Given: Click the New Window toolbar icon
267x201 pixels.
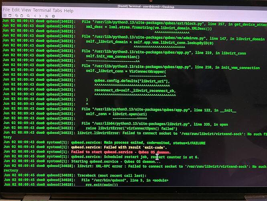Looking at the screenshot, I should pos(10,16).
